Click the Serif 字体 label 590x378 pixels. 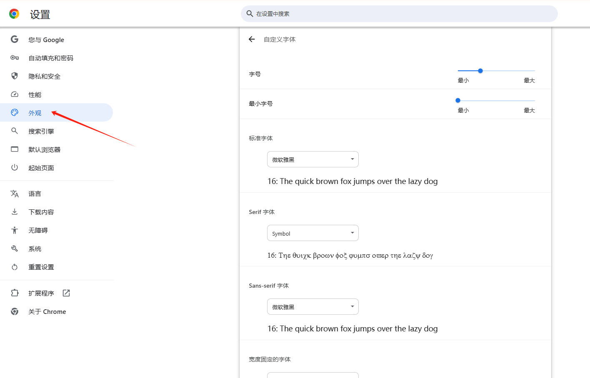tap(262, 212)
